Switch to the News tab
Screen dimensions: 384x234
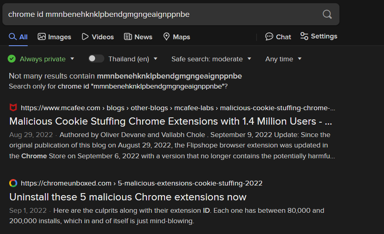[x=138, y=37]
